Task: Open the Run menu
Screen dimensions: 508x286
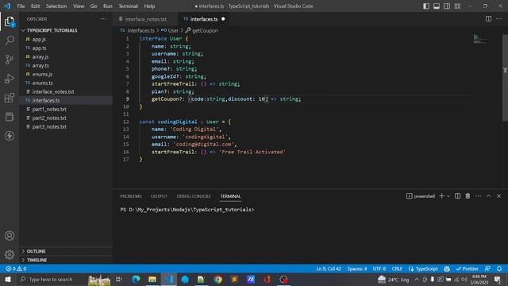Action: [x=108, y=6]
